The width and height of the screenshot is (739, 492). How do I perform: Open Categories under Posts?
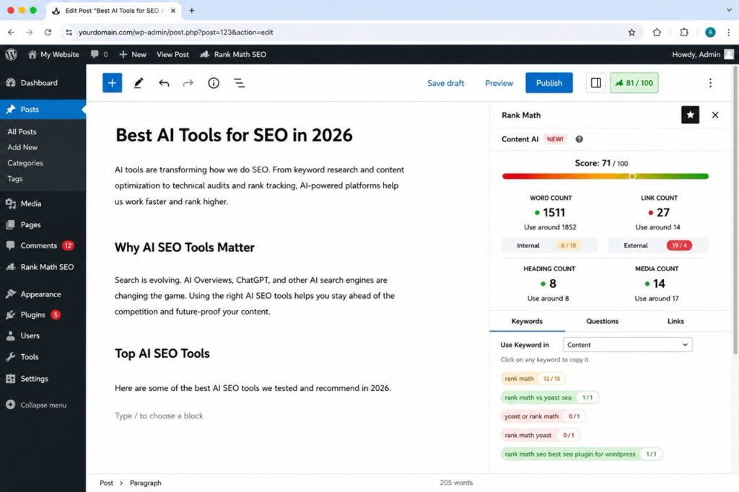click(x=25, y=162)
